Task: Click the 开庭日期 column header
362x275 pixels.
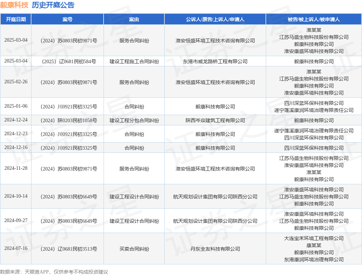Action: 16,19
